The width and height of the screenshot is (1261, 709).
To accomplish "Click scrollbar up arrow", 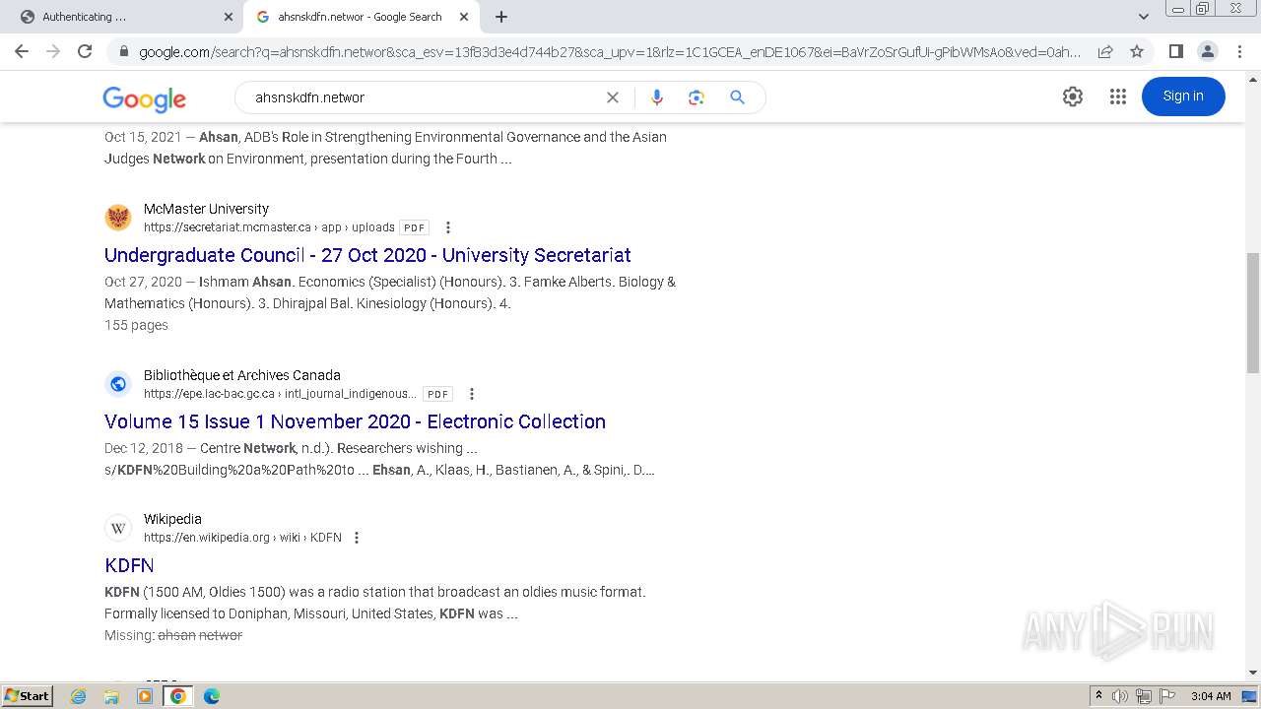I will (1252, 81).
